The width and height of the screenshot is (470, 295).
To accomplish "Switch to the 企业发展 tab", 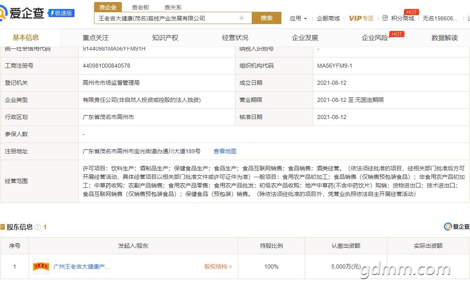I will 305,38.
